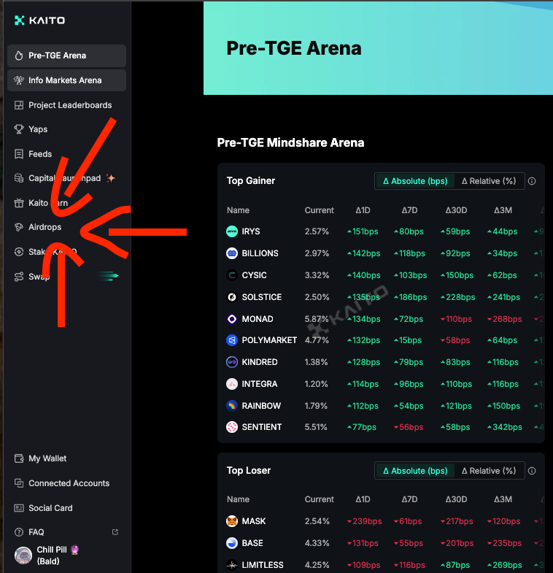Select Airdrops in the sidebar
This screenshot has height=573, width=553.
(45, 227)
